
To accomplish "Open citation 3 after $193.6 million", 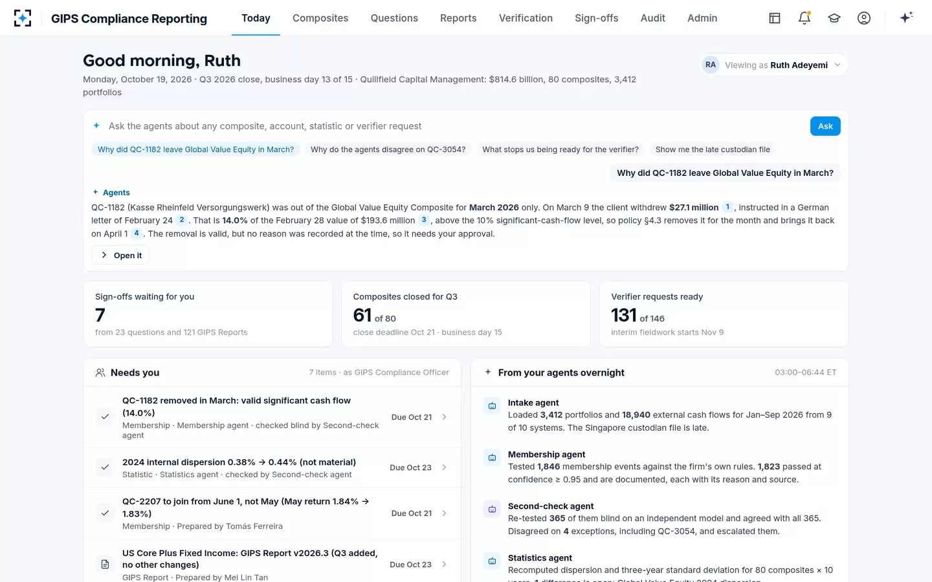I will tap(424, 220).
